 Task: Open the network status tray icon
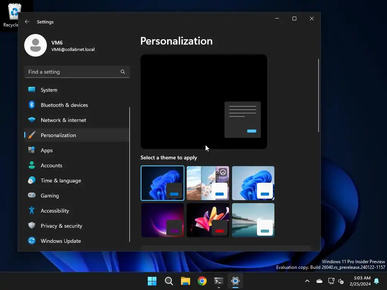click(331, 281)
